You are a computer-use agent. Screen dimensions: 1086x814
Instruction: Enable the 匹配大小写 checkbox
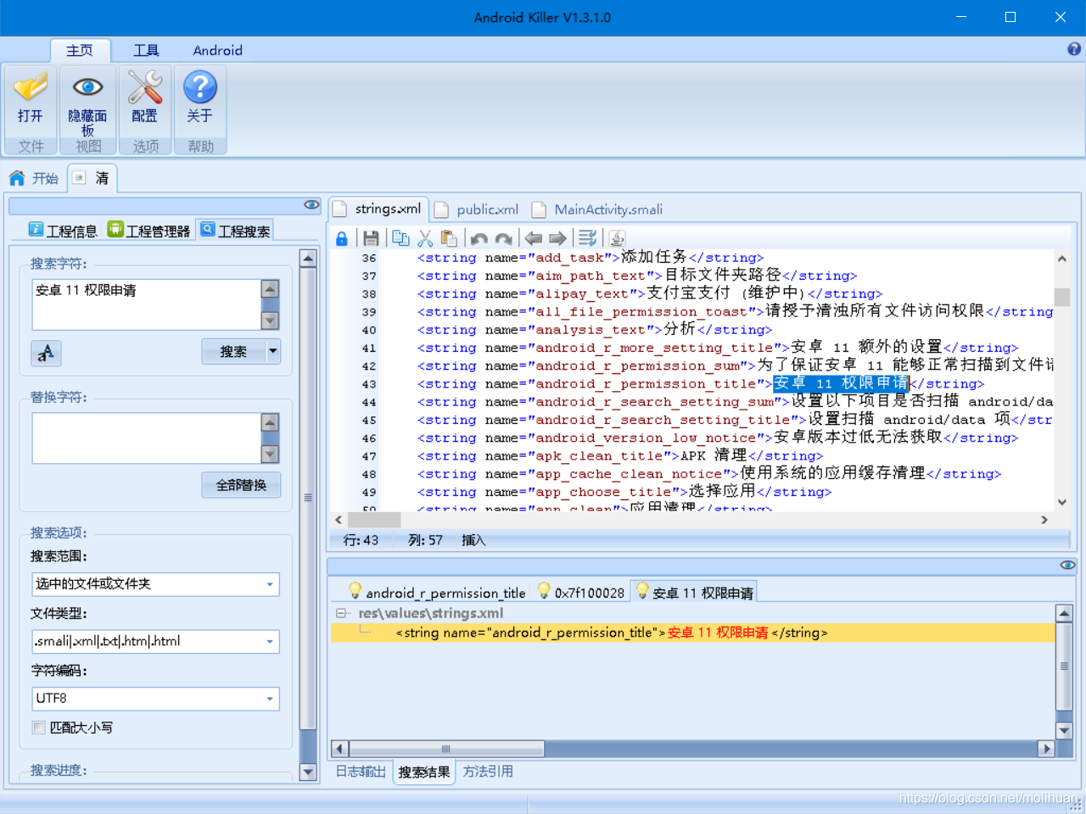38,728
